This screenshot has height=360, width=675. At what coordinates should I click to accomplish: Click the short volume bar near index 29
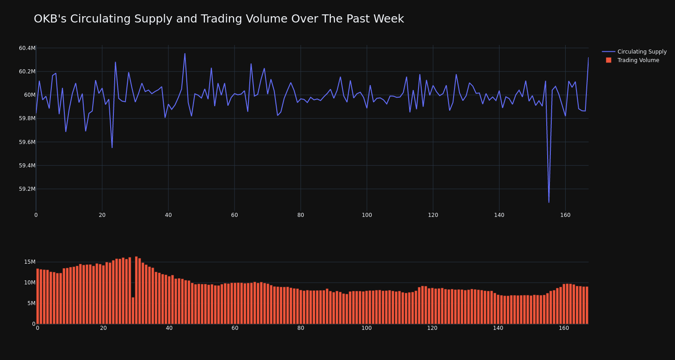(x=133, y=310)
